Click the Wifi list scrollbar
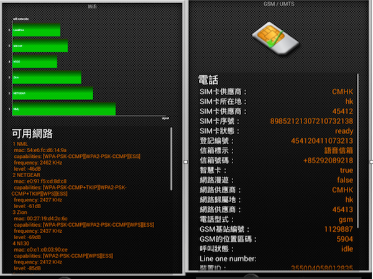Image resolution: width=373 pixels, height=279 pixels. [172, 159]
